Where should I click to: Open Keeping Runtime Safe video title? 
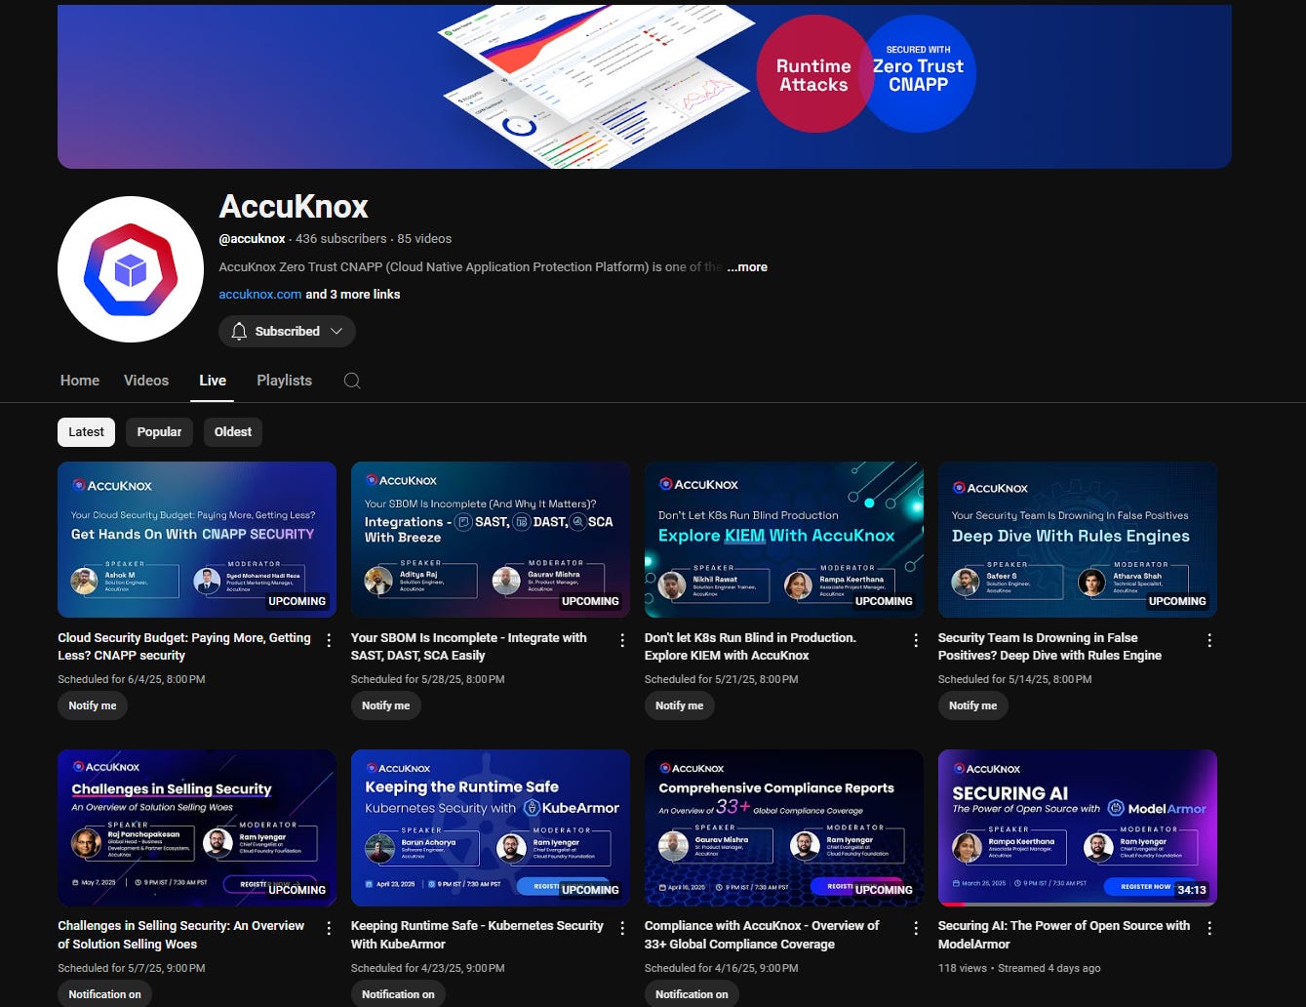tap(477, 935)
